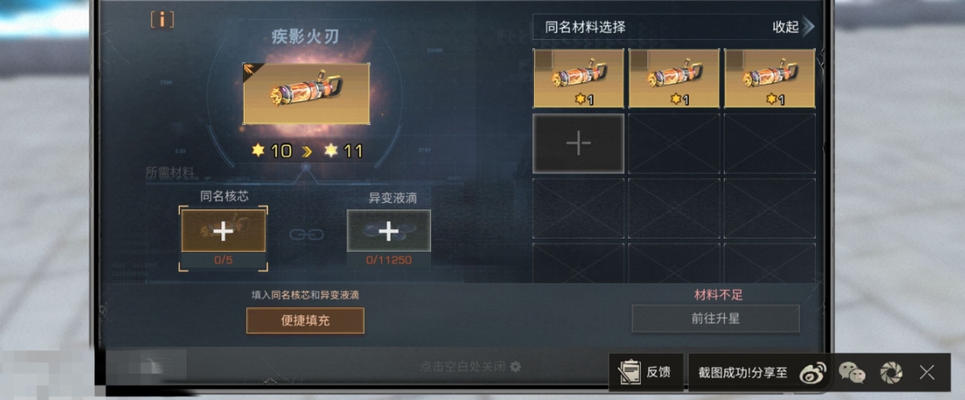
Task: Click the 收起 chevron arrow
Action: [x=808, y=27]
